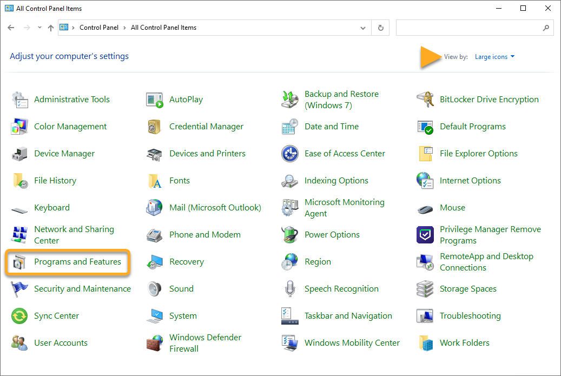The width and height of the screenshot is (561, 376).
Task: Click the Power Options battery icon
Action: [x=290, y=235]
